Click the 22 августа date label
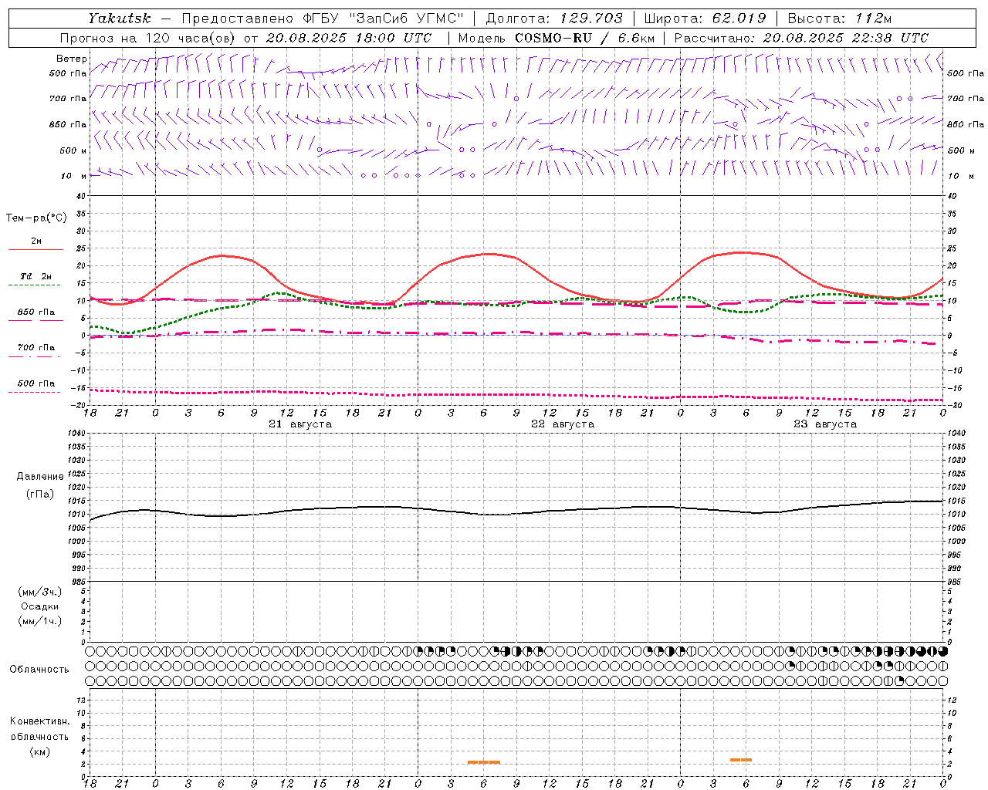Viewport: 988px width, 790px height. (x=562, y=424)
